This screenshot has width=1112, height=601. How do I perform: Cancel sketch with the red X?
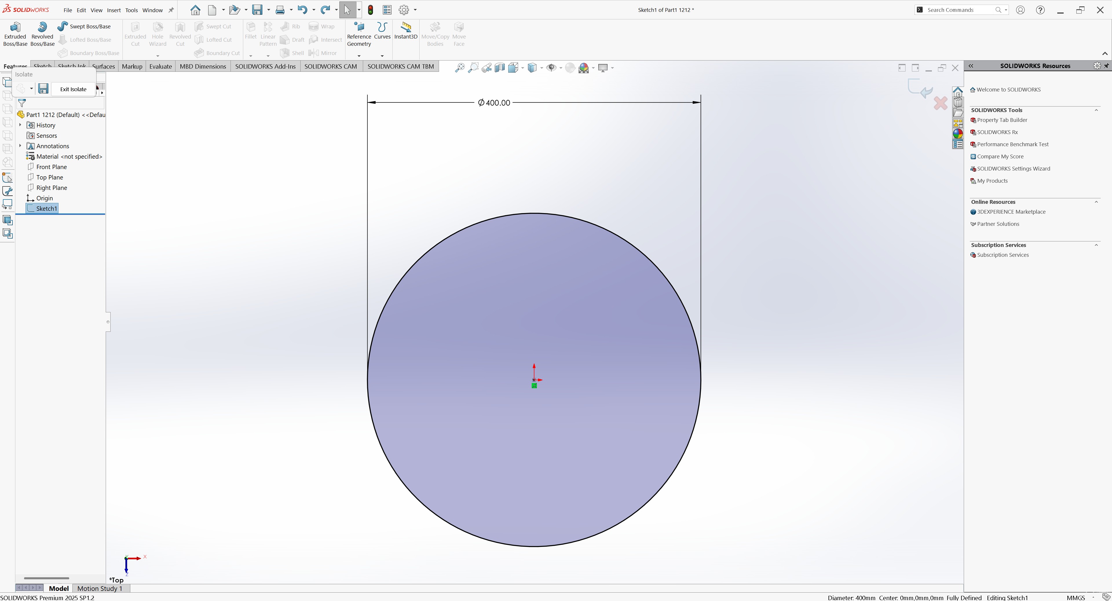click(x=940, y=103)
